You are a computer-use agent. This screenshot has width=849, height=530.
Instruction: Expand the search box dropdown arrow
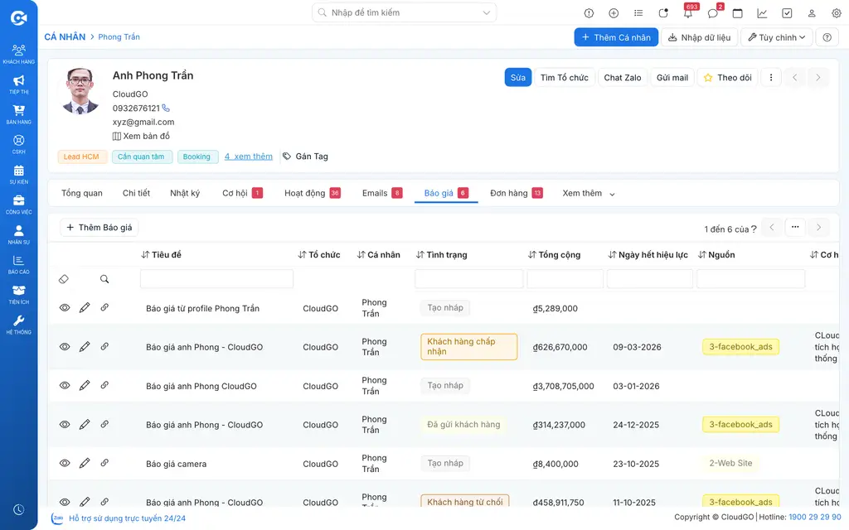[486, 13]
